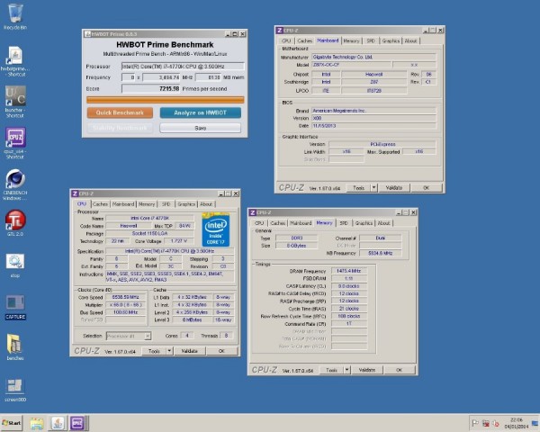
Task: Open SPD tab in CPU tab CPU-Z window
Action: coord(166,204)
